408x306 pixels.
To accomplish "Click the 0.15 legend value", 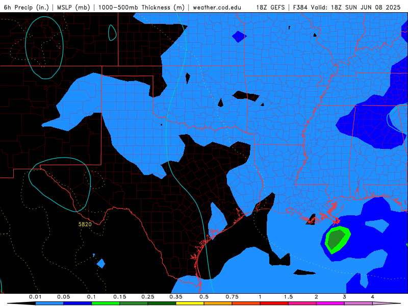I will (x=120, y=297).
